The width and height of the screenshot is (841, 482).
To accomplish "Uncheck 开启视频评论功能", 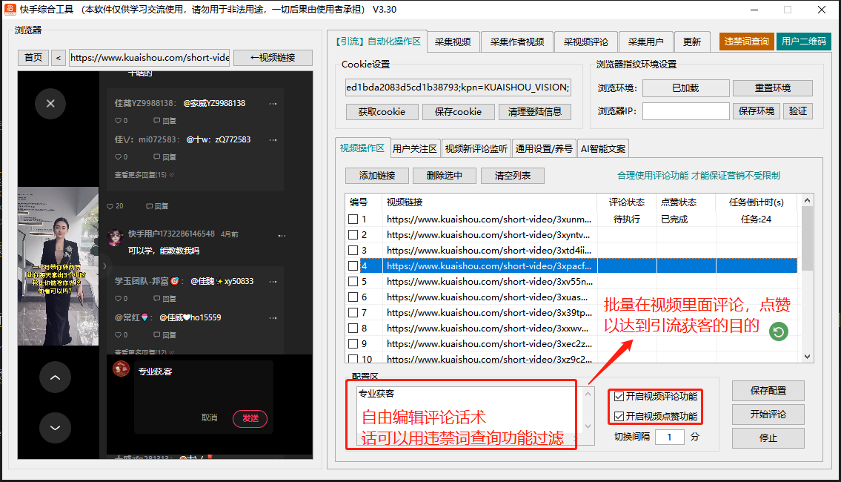I will [x=619, y=395].
